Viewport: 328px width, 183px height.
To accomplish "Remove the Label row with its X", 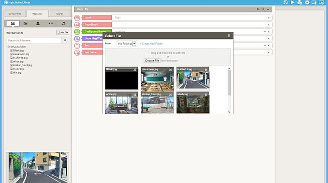I will tap(269, 17).
